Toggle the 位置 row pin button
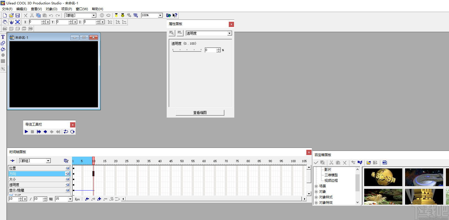 (67, 168)
